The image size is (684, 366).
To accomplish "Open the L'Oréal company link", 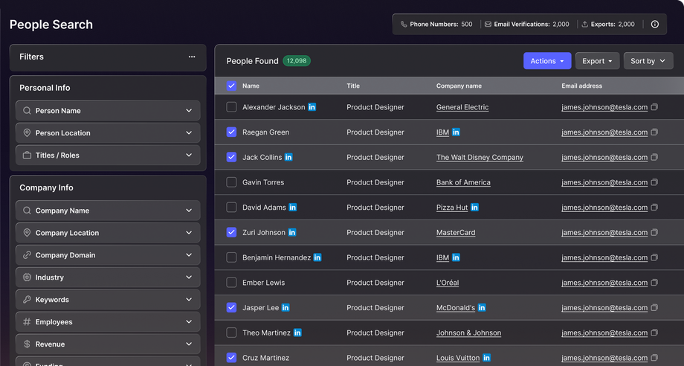I will pos(448,283).
